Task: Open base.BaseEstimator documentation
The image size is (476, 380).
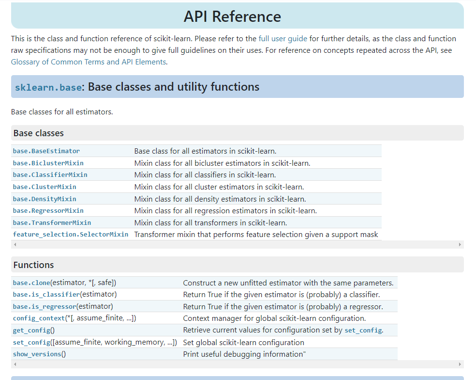Action: 46,151
